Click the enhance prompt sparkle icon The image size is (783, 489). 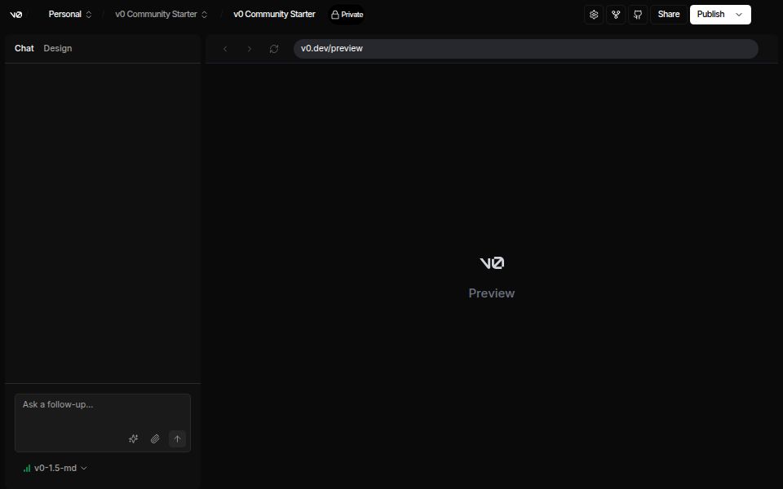tap(134, 439)
